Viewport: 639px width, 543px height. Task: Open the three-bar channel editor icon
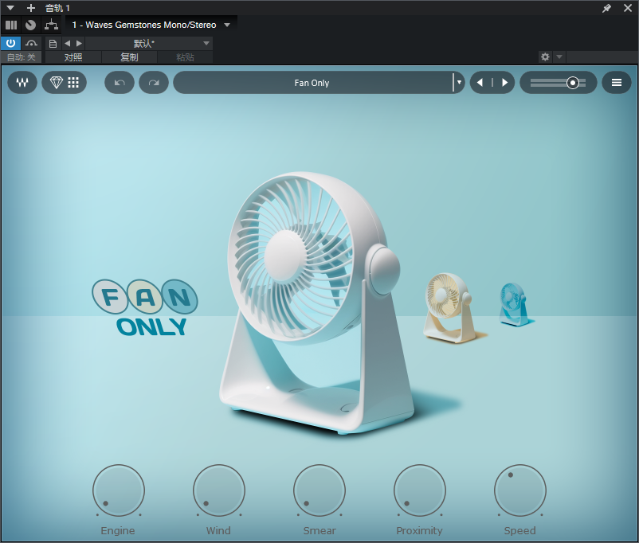coord(11,25)
